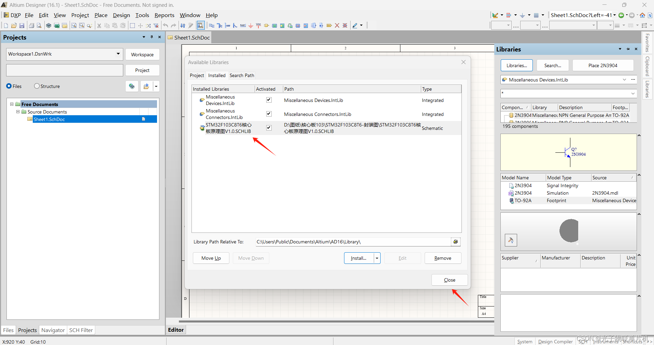Click the Clear Filter toolbar icon
The image size is (654, 345).
coord(156,26)
